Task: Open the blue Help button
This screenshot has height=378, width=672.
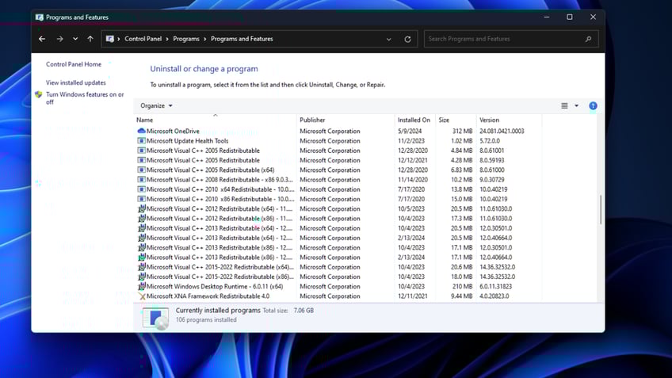Action: 593,106
